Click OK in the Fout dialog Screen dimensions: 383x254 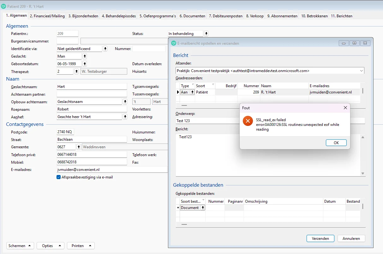[x=336, y=143]
